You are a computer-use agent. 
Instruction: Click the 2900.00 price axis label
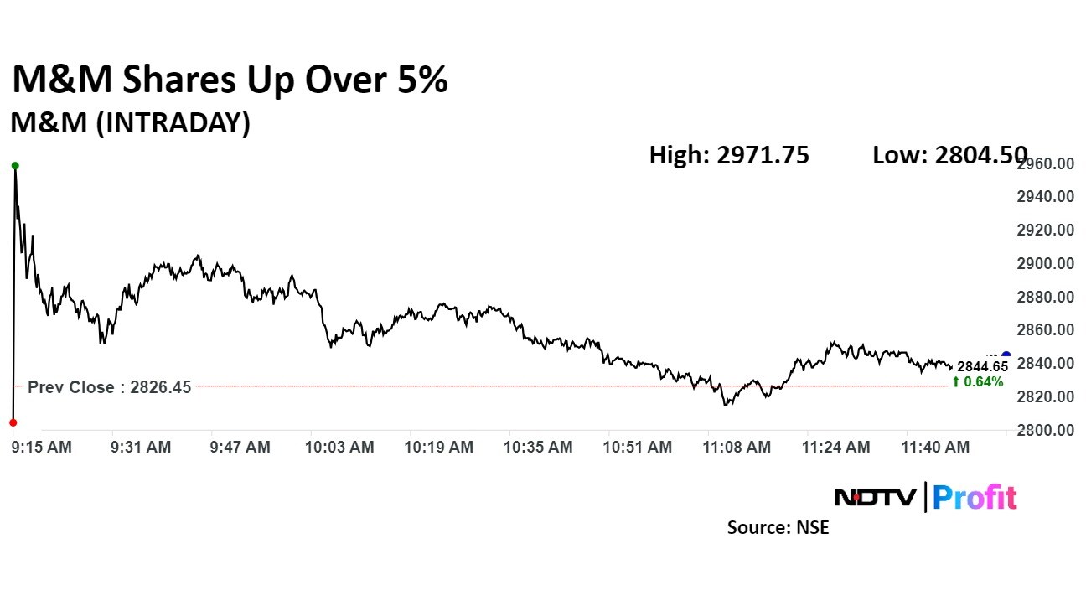click(1045, 264)
